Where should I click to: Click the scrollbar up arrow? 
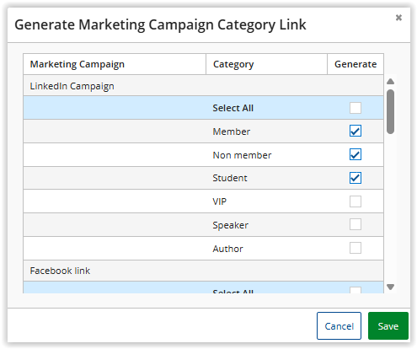pyautogui.click(x=390, y=82)
